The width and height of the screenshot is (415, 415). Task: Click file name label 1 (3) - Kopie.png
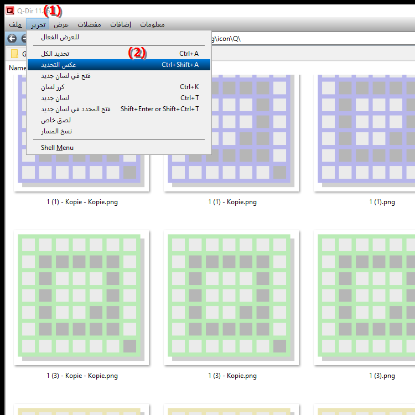click(232, 376)
